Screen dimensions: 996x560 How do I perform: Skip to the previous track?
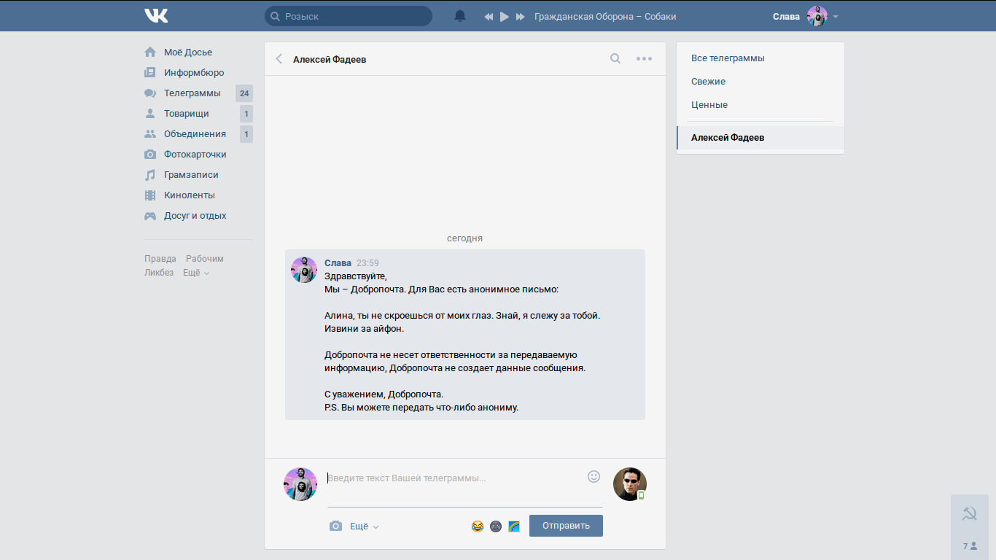coord(489,17)
